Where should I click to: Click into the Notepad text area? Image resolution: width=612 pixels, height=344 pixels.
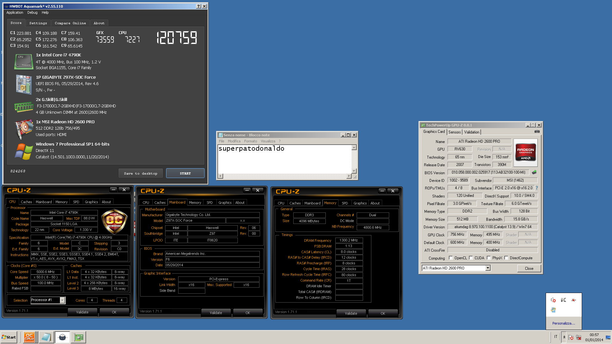pyautogui.click(x=284, y=159)
